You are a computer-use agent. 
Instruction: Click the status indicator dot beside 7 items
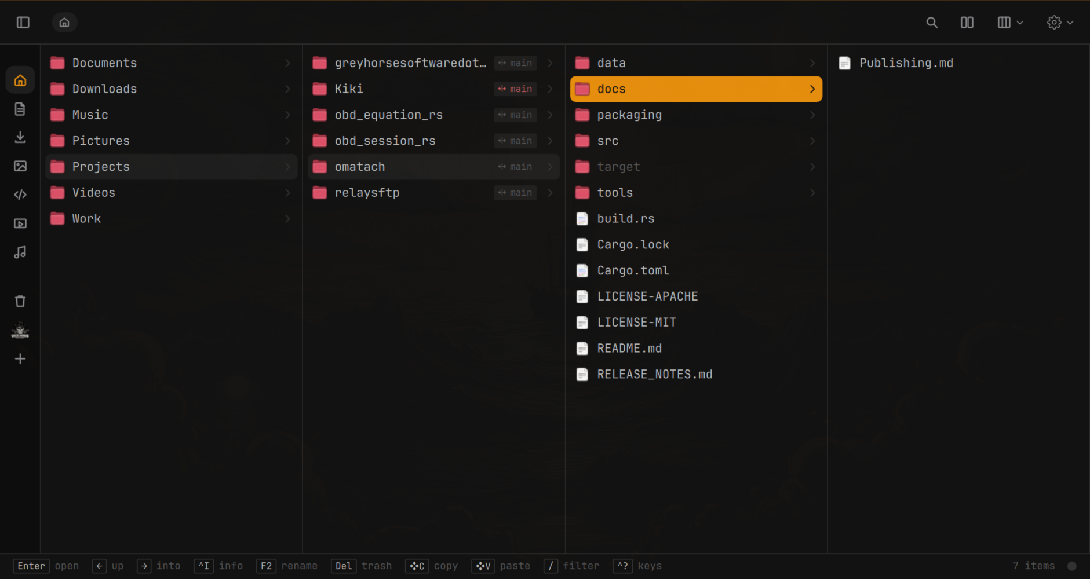pyautogui.click(x=1072, y=566)
